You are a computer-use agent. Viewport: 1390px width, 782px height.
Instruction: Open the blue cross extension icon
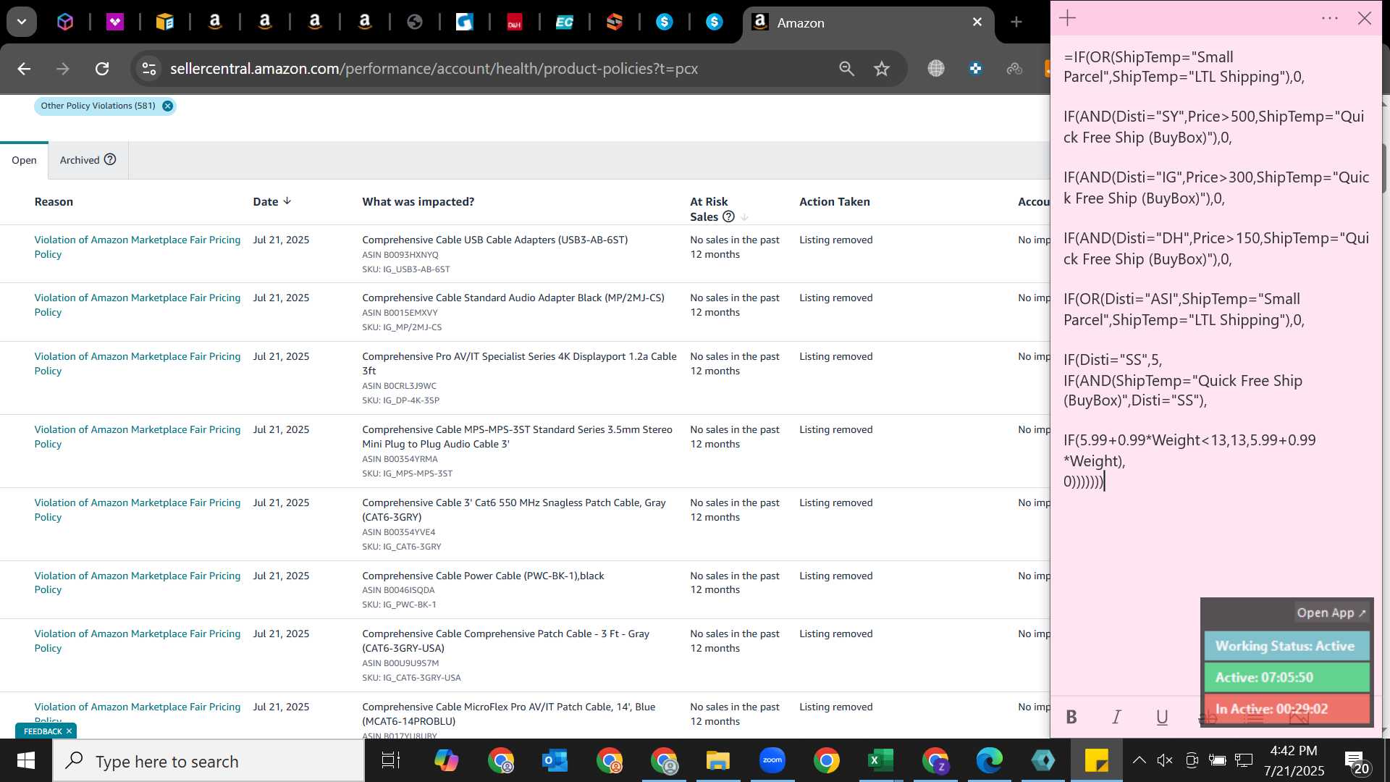975,69
